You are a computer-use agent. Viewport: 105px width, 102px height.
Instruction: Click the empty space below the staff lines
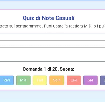[x=52, y=56]
